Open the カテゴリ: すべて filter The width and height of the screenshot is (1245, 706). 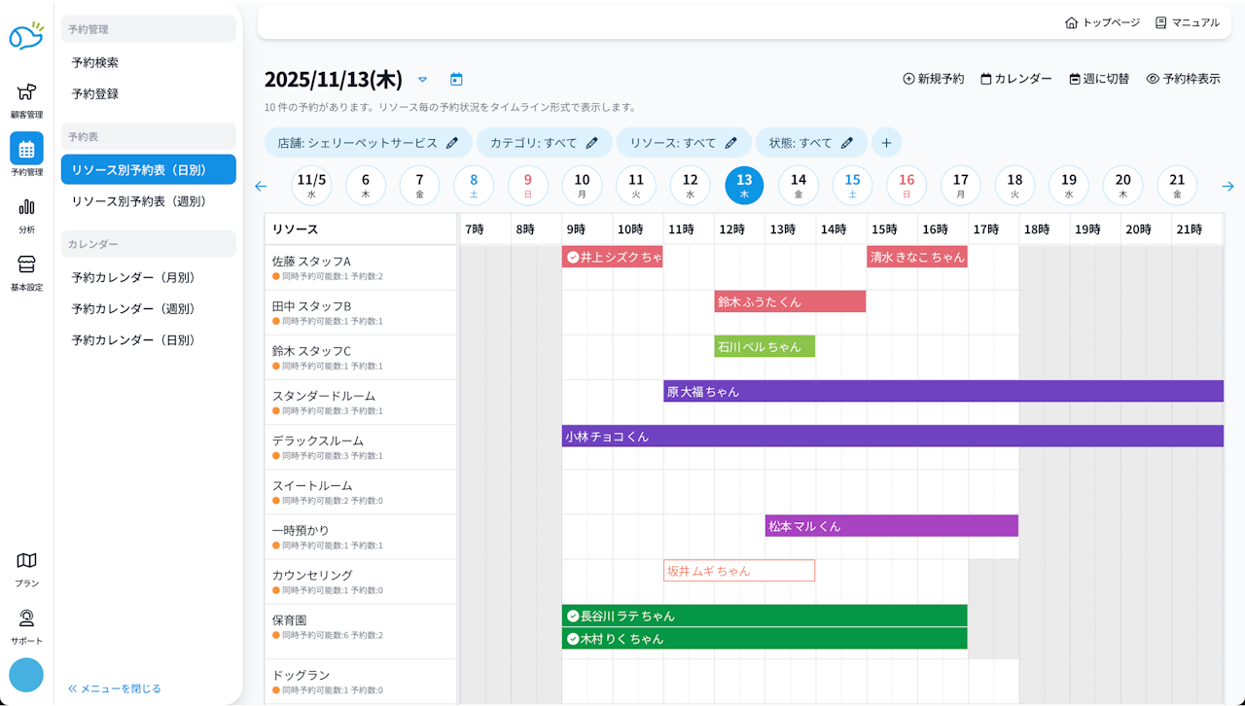point(544,143)
